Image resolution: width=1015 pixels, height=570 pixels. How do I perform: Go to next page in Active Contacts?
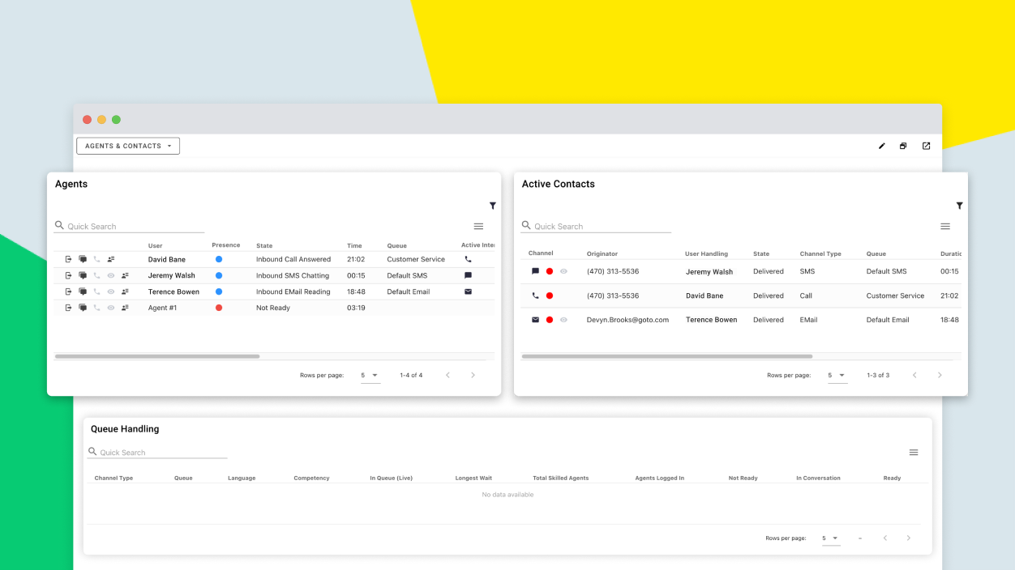click(940, 376)
